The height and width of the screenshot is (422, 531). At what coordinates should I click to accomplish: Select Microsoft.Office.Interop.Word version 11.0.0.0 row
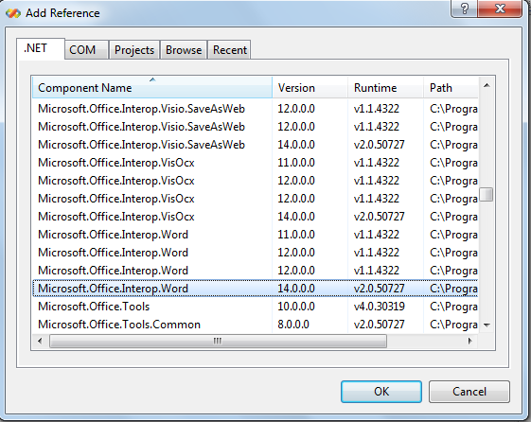click(x=256, y=235)
